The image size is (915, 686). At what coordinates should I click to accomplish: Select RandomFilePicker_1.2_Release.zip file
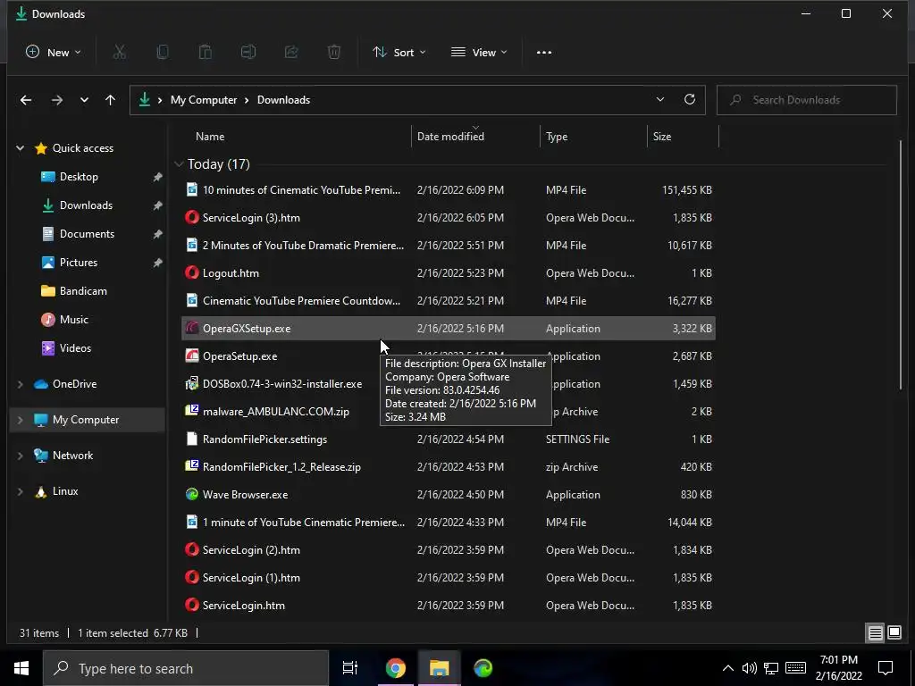point(449,466)
